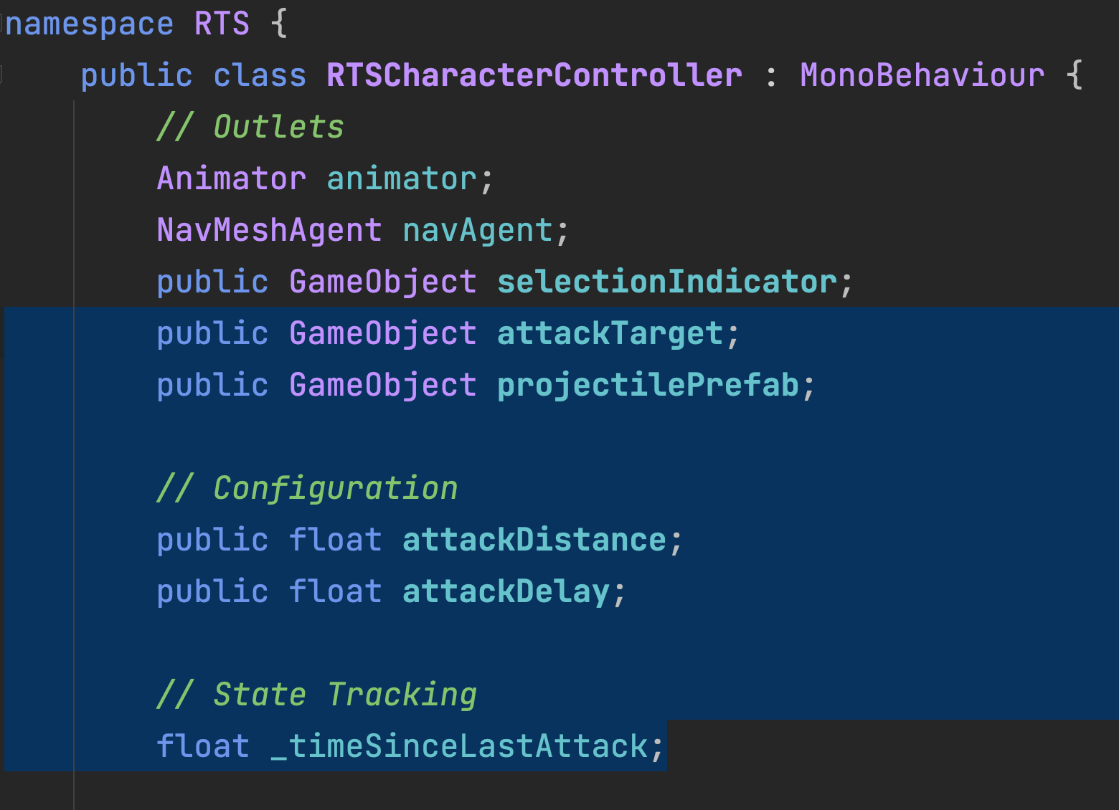
Task: Click the projectilePrefab field name
Action: (x=648, y=386)
